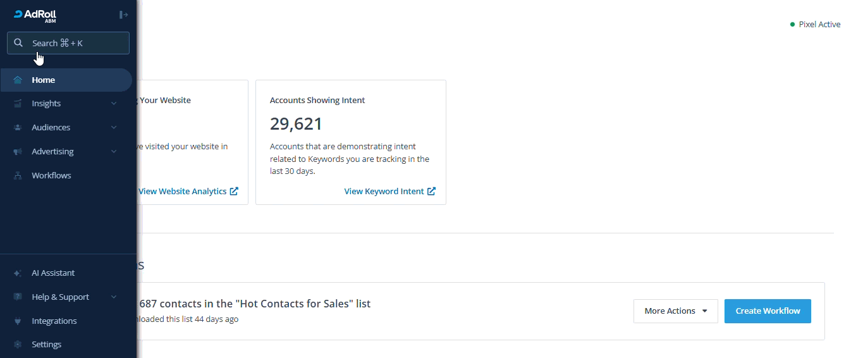
Task: Expand the Advertising submenu chevron
Action: (114, 152)
